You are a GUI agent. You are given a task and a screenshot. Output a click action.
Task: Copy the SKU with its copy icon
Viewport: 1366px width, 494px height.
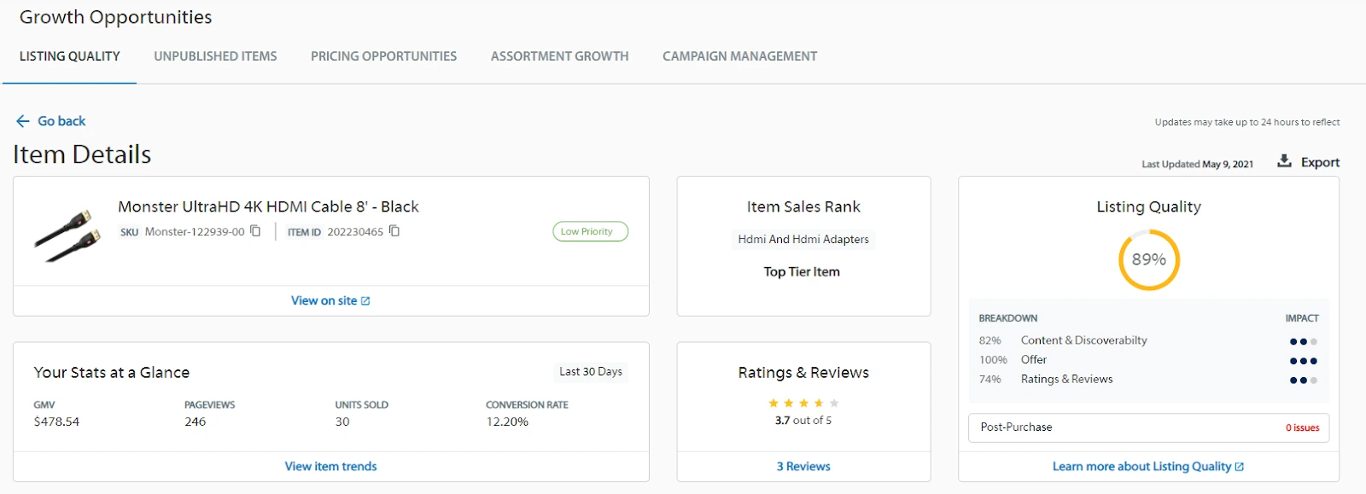pos(255,231)
